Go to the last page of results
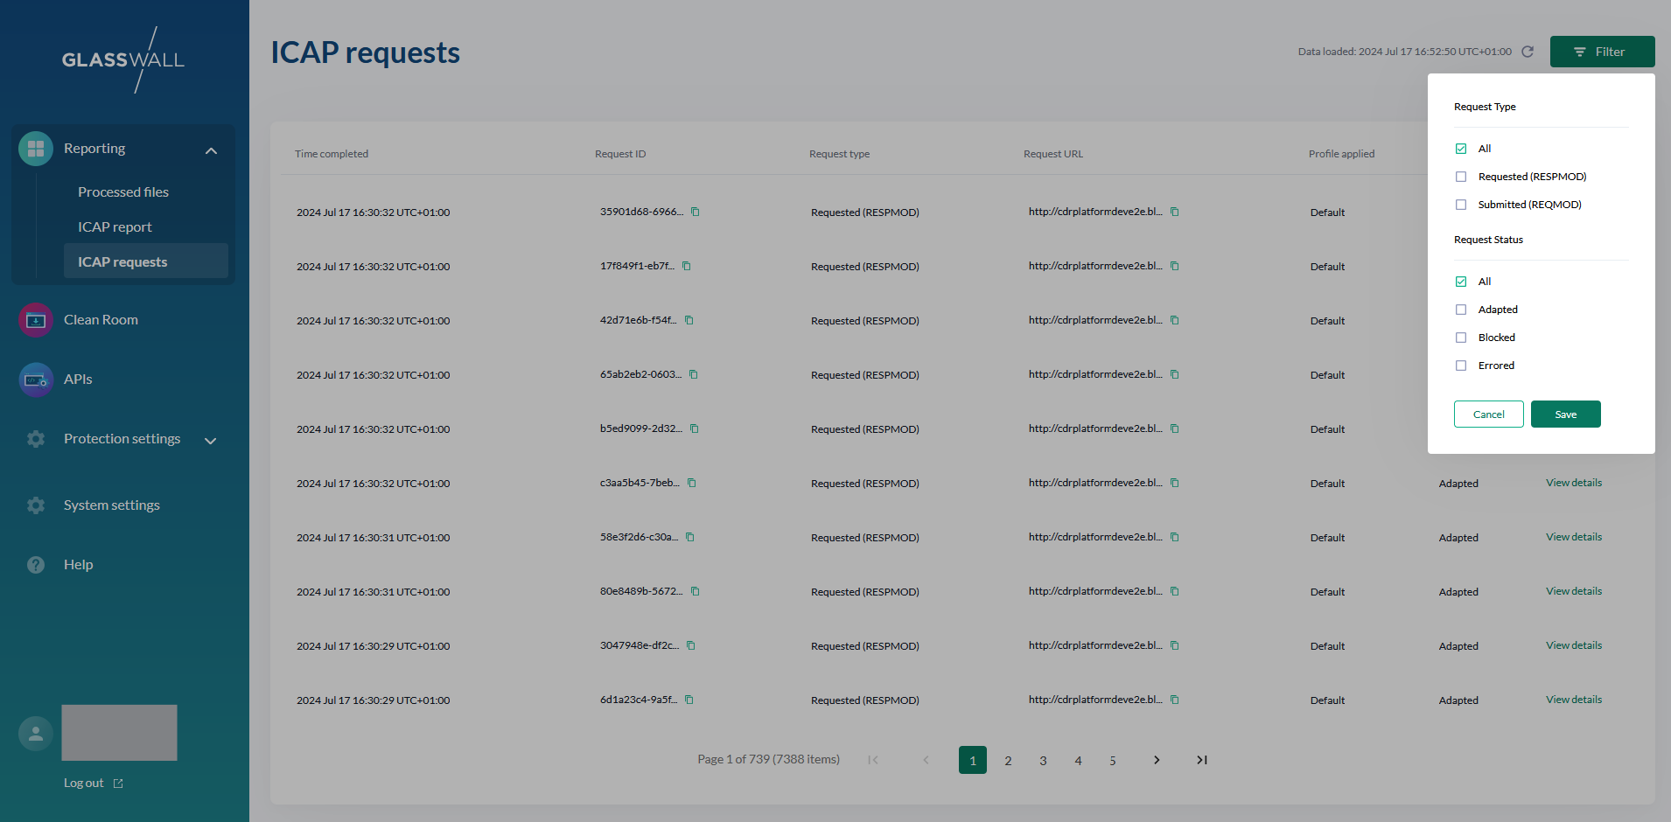1671x822 pixels. tap(1202, 760)
